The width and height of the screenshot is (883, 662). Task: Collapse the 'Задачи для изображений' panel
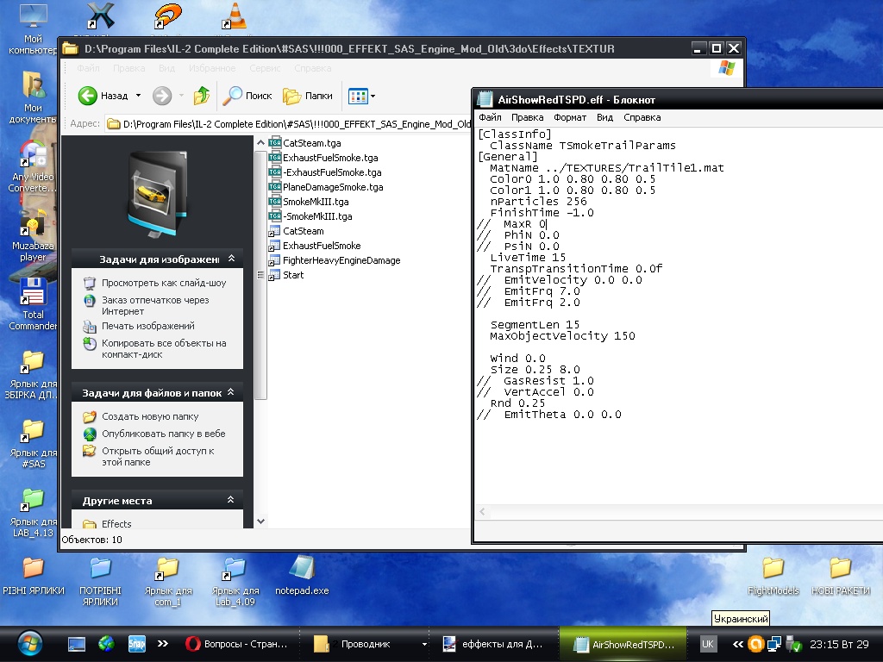(x=230, y=259)
